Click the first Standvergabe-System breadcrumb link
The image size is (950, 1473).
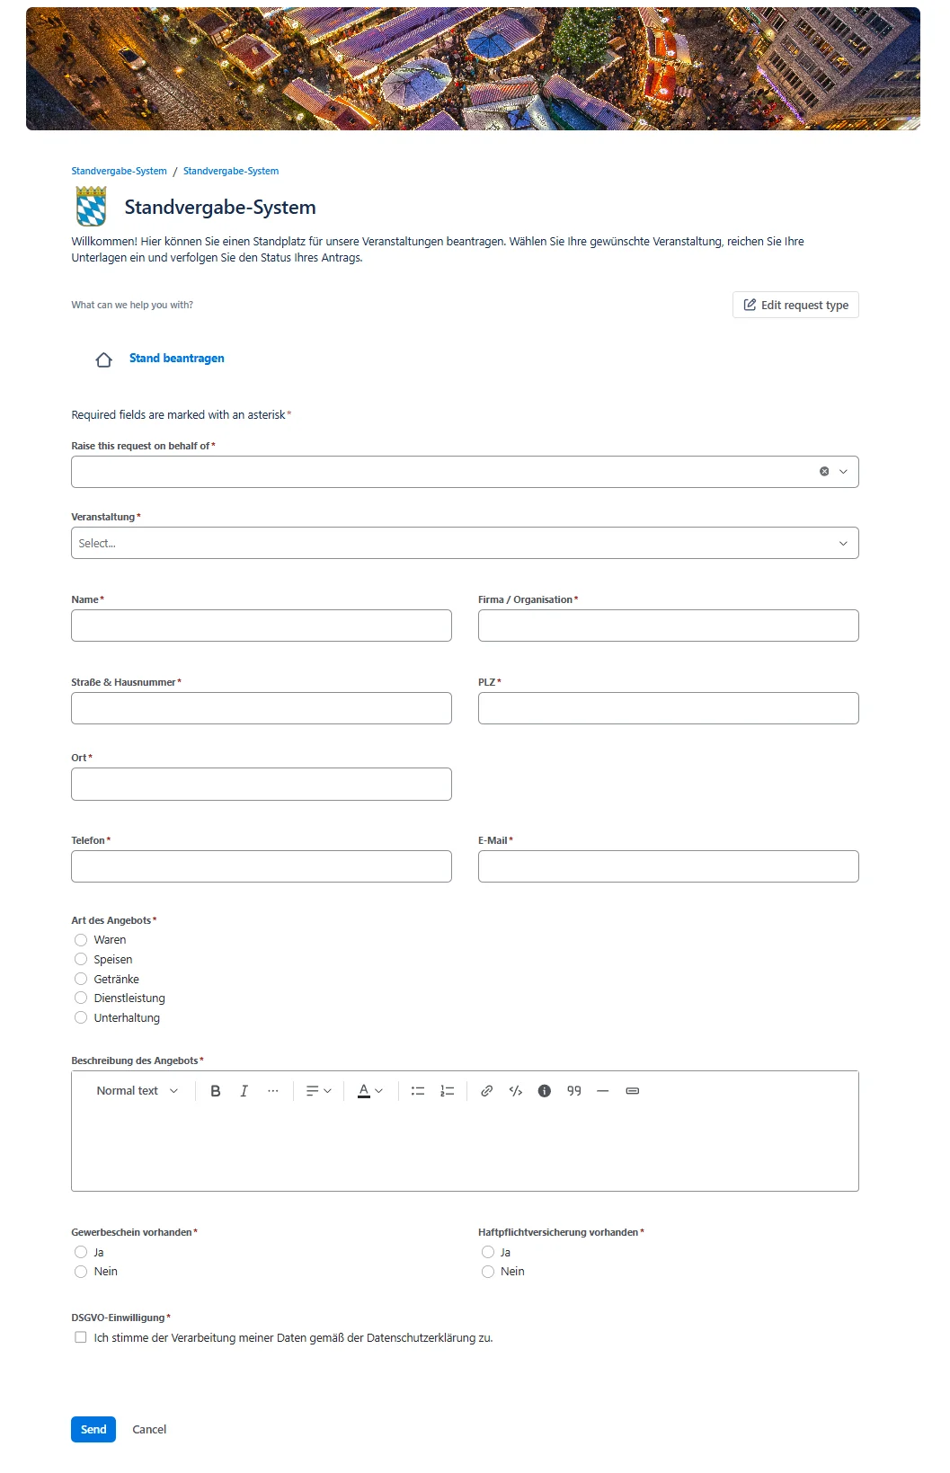(x=120, y=171)
